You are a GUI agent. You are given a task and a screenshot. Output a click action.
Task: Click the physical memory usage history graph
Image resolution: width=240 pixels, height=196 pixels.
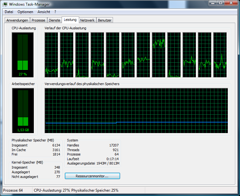tap(136, 111)
